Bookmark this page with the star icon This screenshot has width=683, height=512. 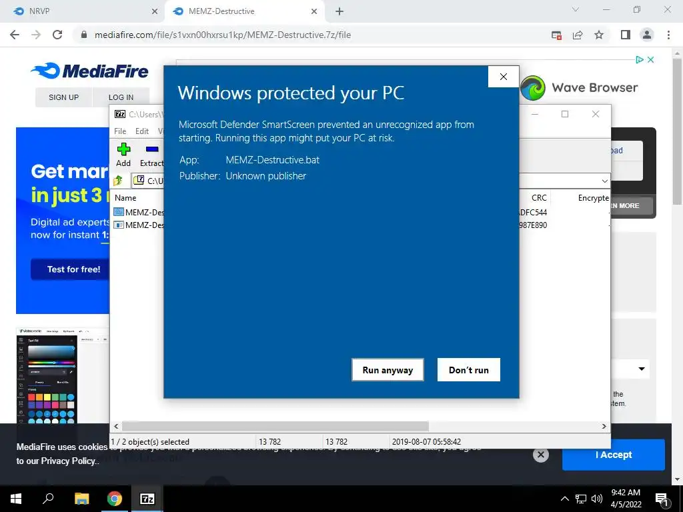pyautogui.click(x=599, y=35)
